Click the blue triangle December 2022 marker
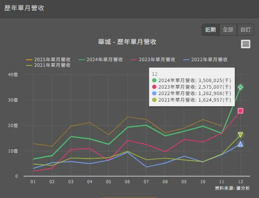 click(240, 144)
